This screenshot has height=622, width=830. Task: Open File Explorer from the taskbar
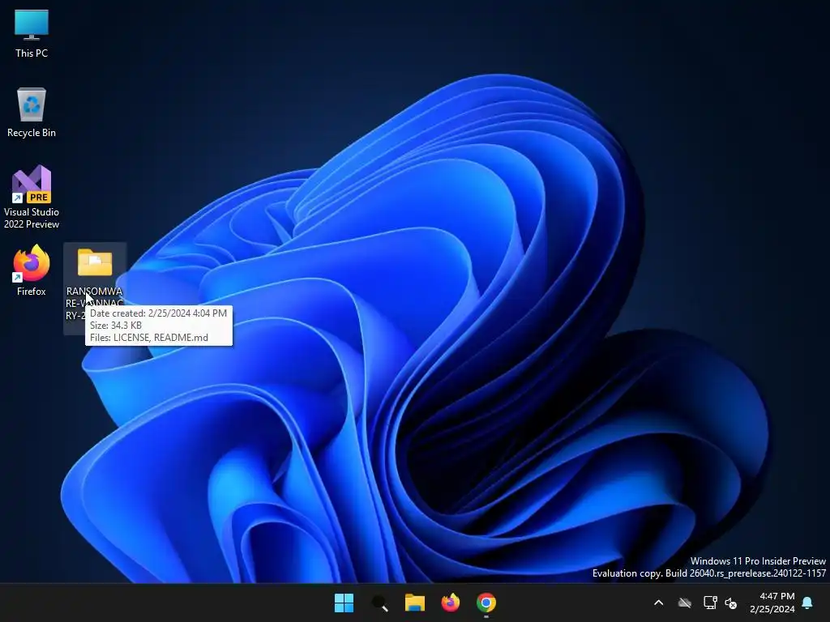click(415, 603)
